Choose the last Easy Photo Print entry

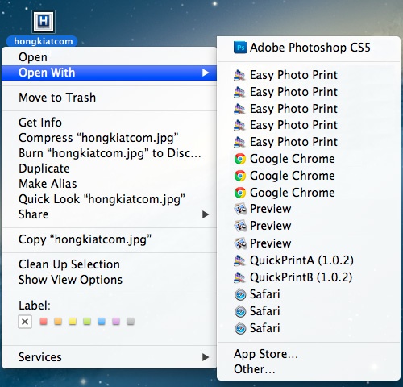[x=309, y=142]
